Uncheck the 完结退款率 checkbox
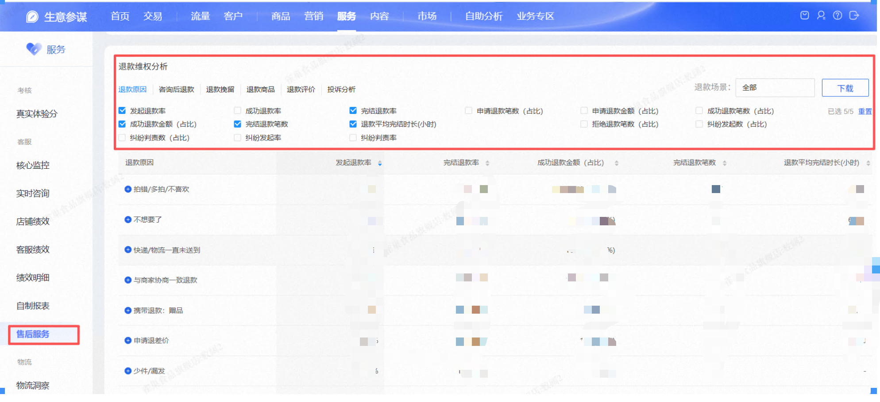The height and width of the screenshot is (402, 880). pyautogui.click(x=353, y=110)
